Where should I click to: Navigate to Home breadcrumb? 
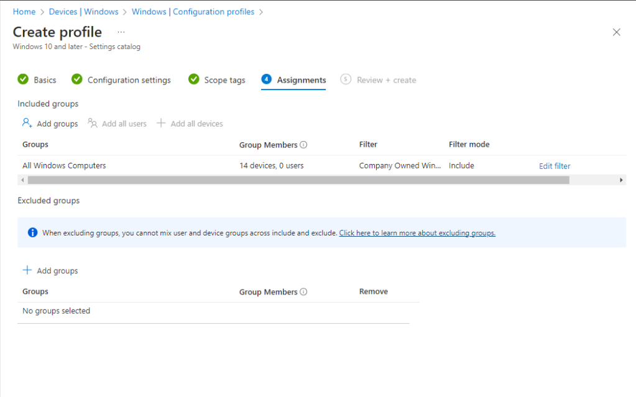[x=24, y=12]
